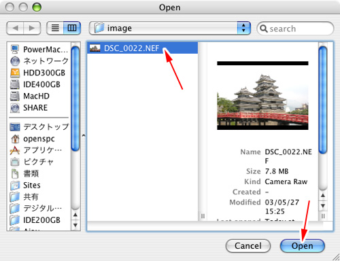Switch to column view
This screenshot has width=340, height=261.
[72, 28]
